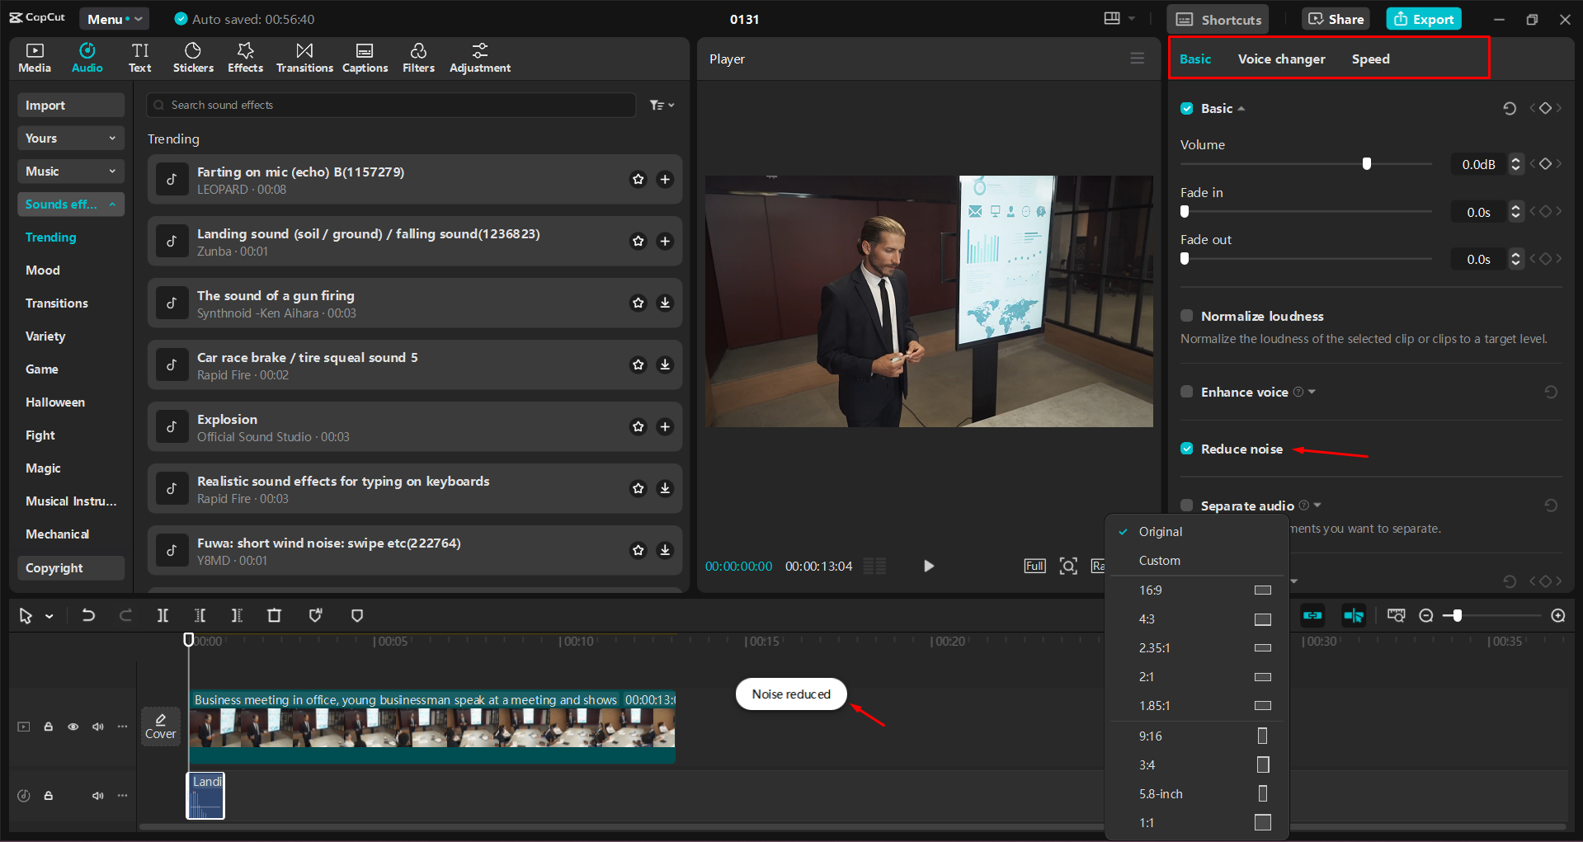
Task: Collapse the Basic section arrow
Action: coord(1241,108)
